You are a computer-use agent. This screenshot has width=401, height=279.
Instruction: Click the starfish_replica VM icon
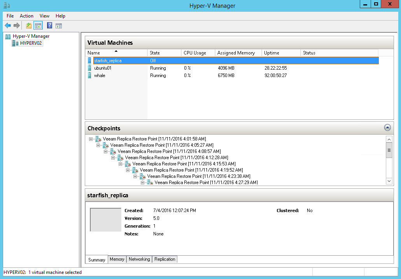coord(89,60)
